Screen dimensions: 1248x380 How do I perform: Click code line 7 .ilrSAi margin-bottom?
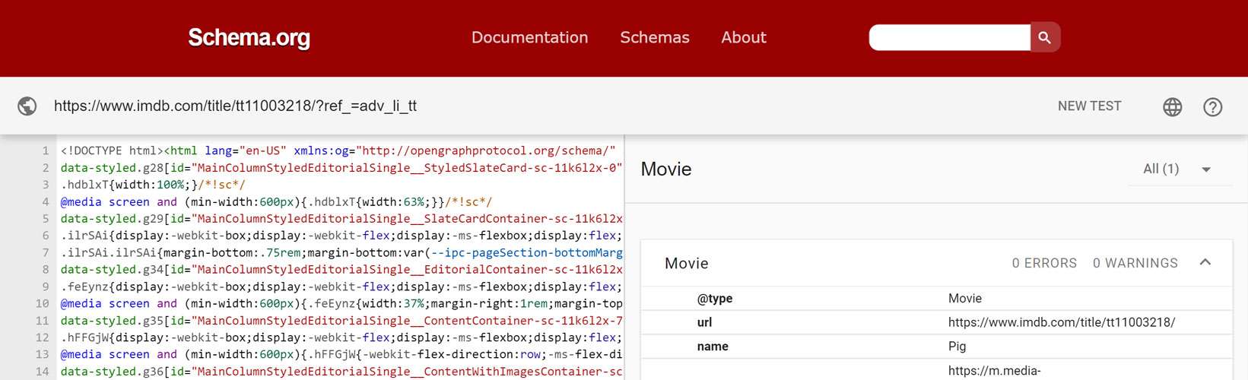[341, 252]
